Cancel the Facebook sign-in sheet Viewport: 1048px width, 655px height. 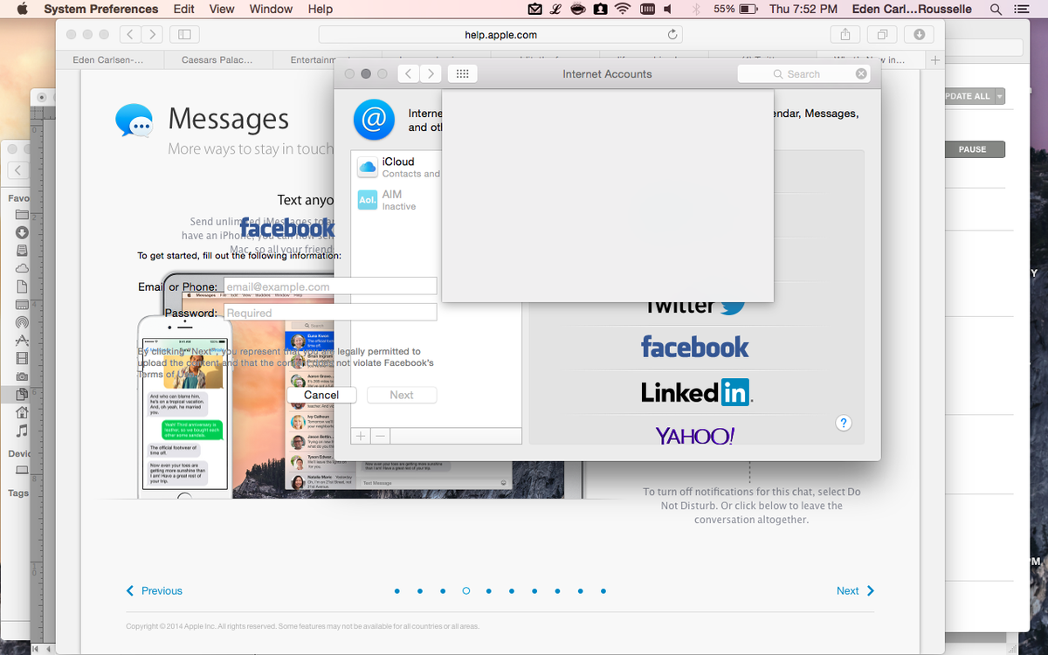(x=321, y=395)
